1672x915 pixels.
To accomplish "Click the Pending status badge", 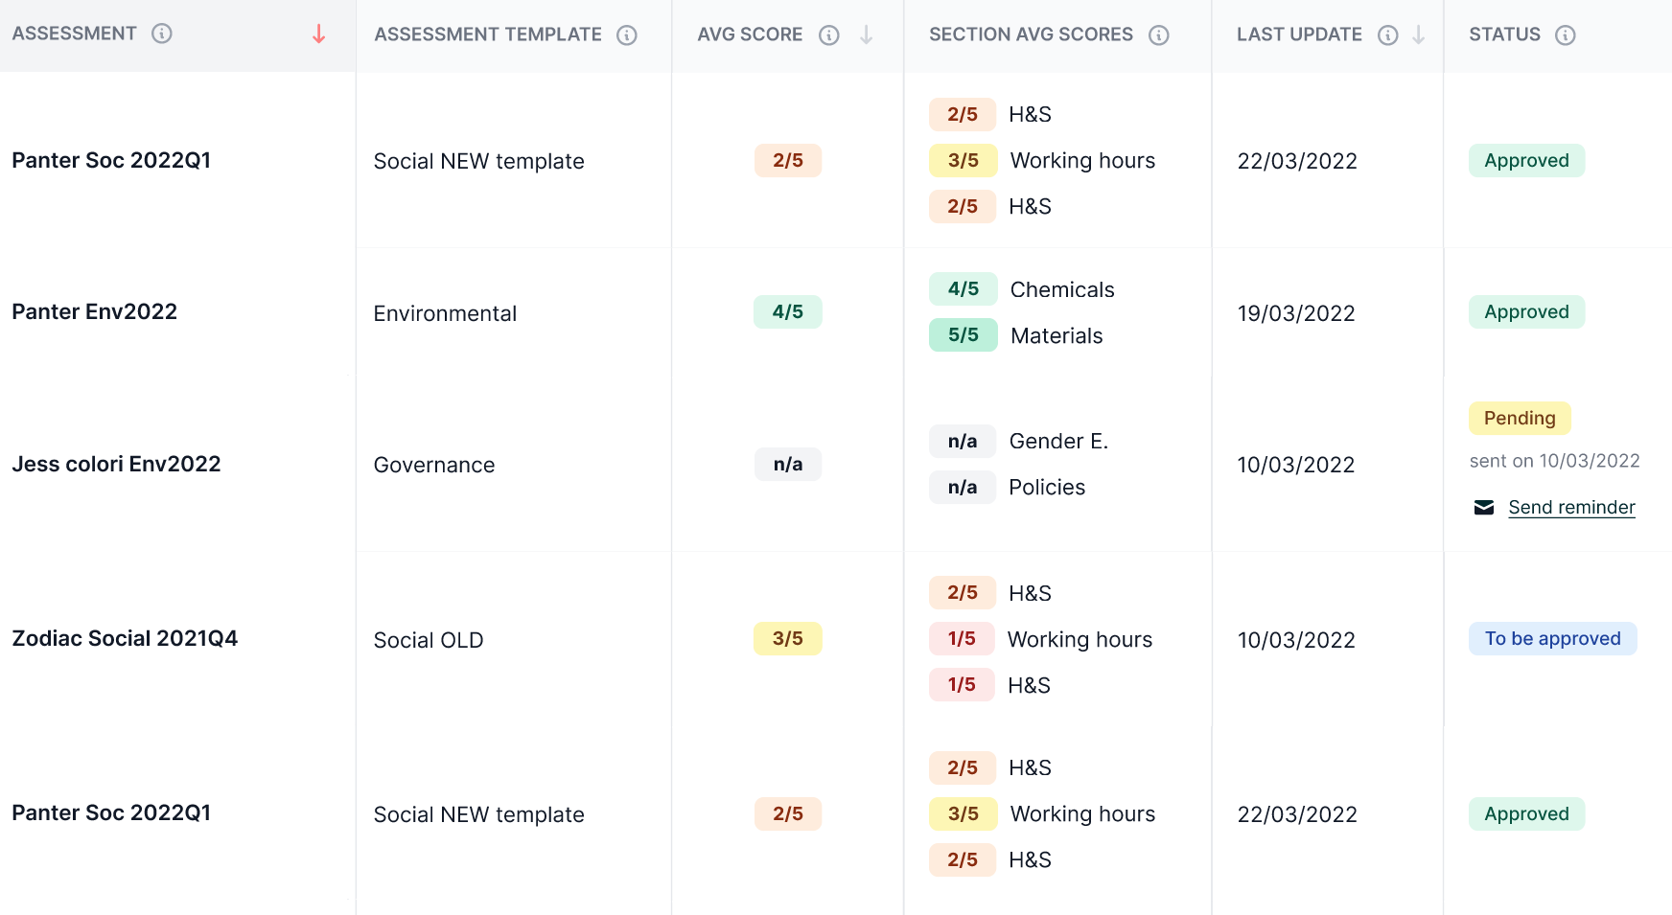I will [1520, 419].
